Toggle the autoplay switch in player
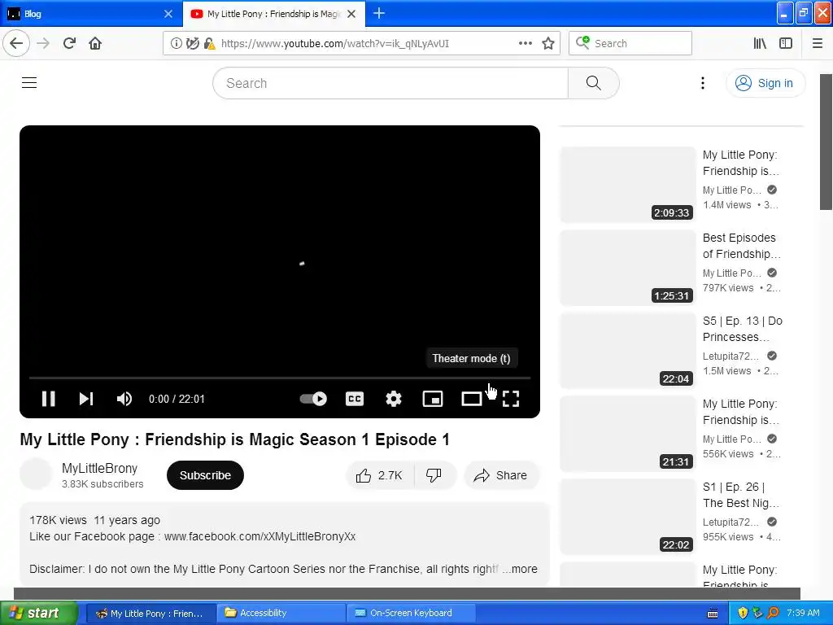Viewport: 833px width, 625px height. (x=313, y=399)
